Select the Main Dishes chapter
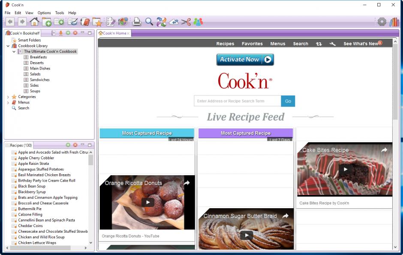 (40, 68)
